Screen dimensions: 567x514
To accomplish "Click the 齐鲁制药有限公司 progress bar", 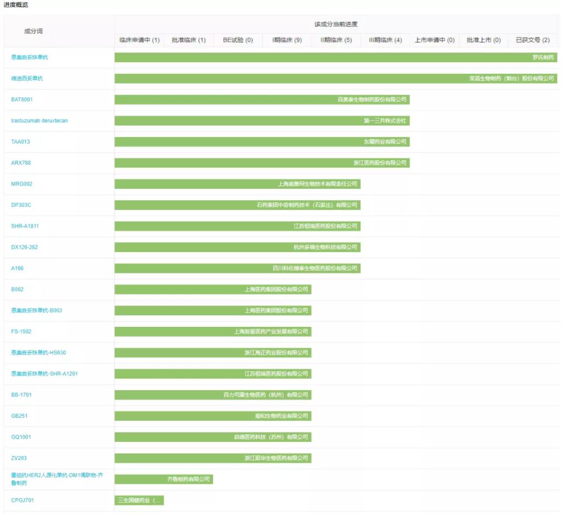I will (x=164, y=479).
